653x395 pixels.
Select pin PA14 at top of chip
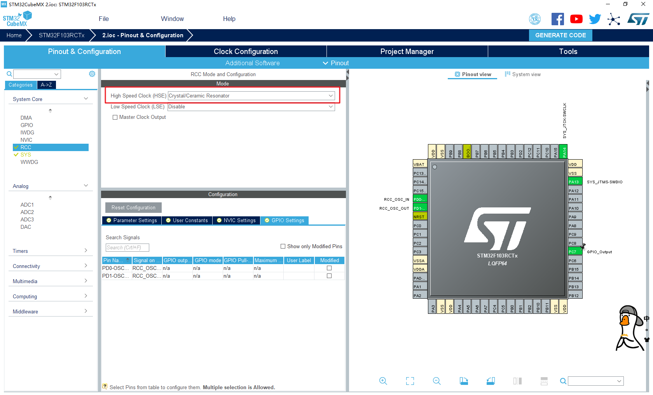564,151
